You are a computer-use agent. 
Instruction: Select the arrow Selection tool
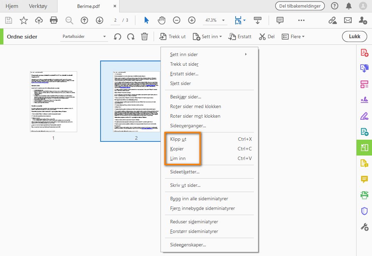pos(146,20)
